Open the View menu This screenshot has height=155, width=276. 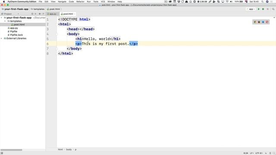point(53,2)
